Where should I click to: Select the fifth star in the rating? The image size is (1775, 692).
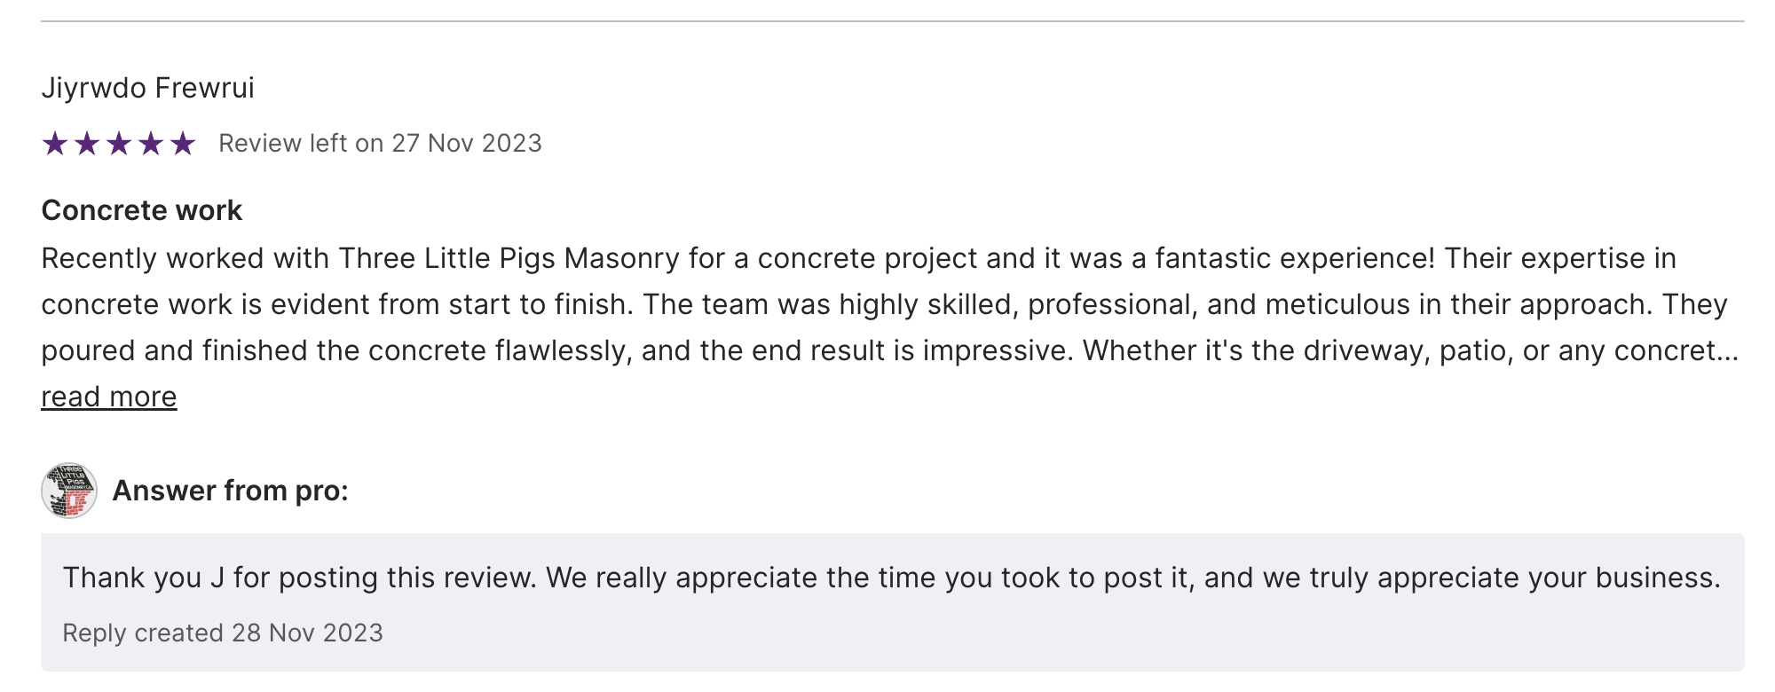pos(183,143)
